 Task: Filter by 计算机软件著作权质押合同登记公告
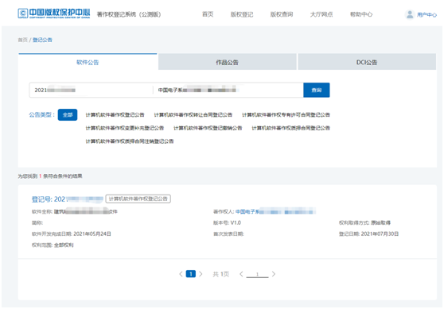[x=290, y=128]
